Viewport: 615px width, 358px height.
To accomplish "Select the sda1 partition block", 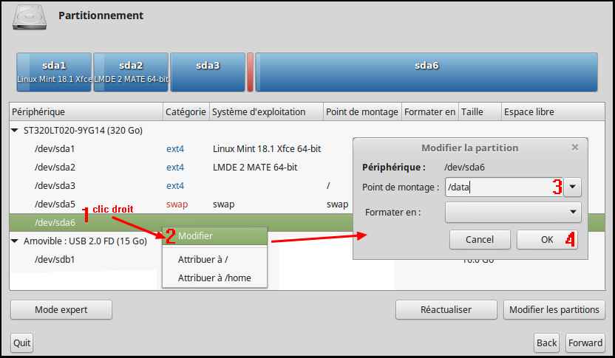I will click(54, 72).
